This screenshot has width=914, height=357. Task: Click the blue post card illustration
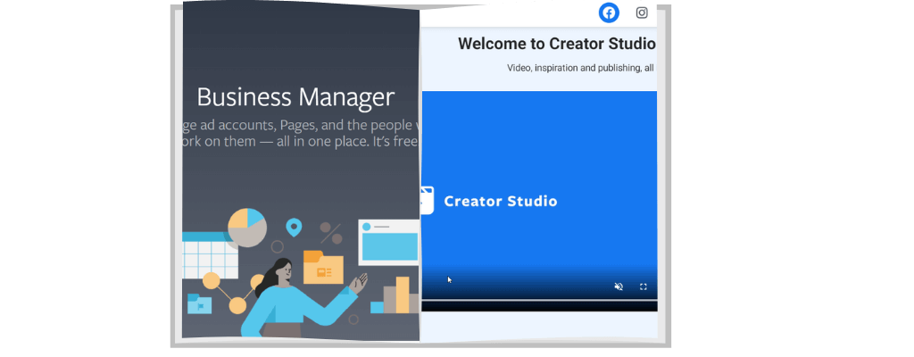(388, 242)
